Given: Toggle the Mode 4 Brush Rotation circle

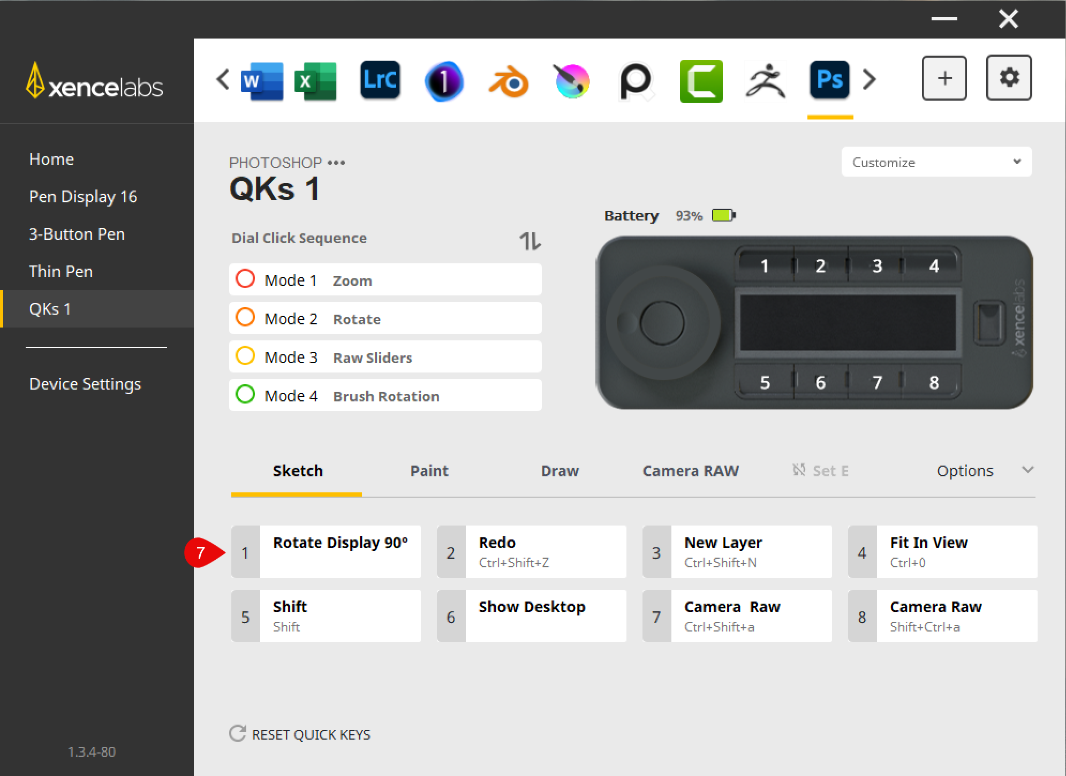Looking at the screenshot, I should 245,394.
